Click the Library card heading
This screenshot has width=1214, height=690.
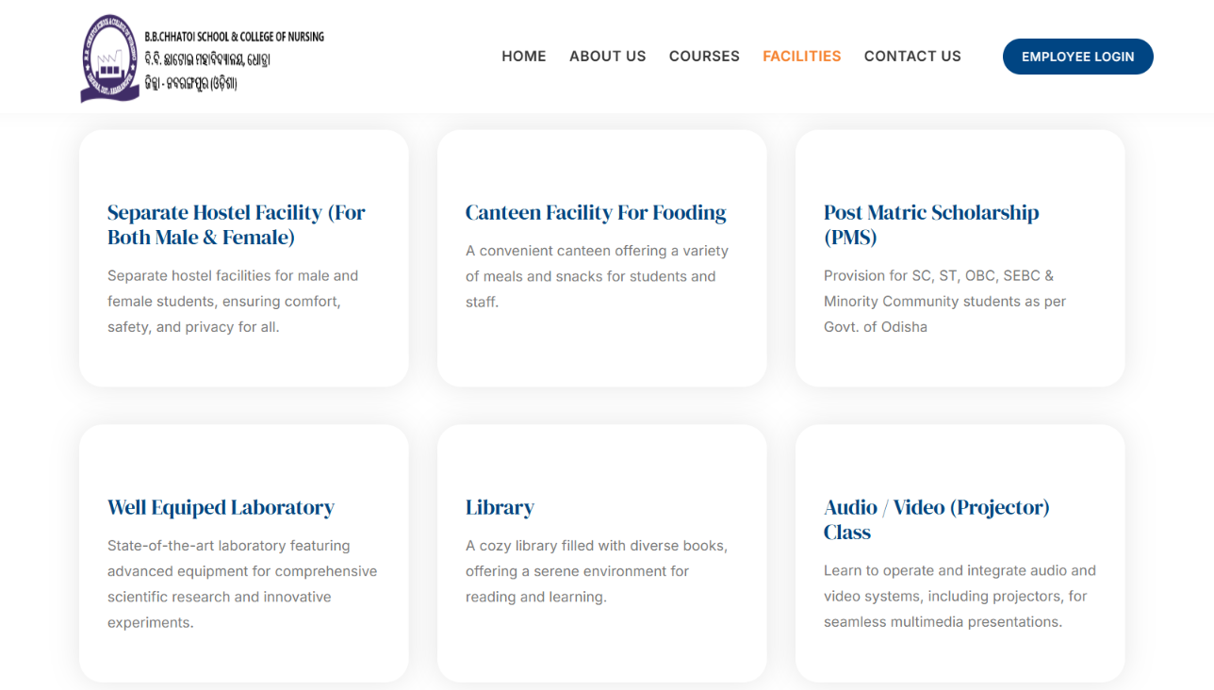[500, 507]
